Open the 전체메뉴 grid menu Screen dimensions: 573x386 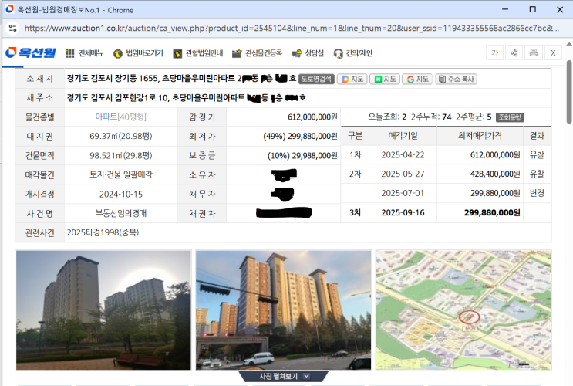[82, 53]
